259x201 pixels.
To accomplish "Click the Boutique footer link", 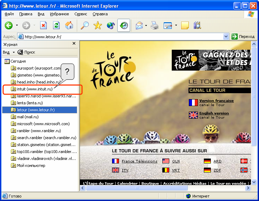I will 150,183.
